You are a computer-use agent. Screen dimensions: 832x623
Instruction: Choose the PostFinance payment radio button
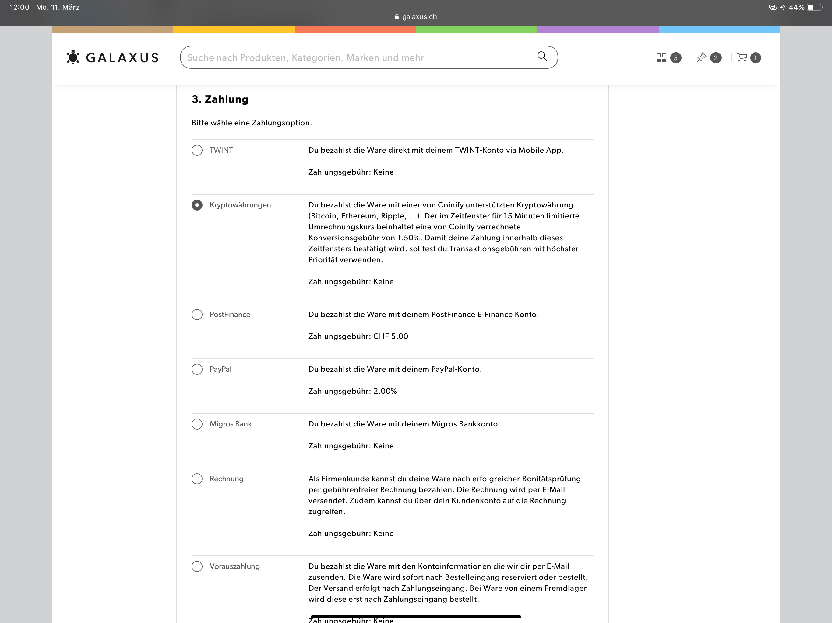(x=197, y=315)
